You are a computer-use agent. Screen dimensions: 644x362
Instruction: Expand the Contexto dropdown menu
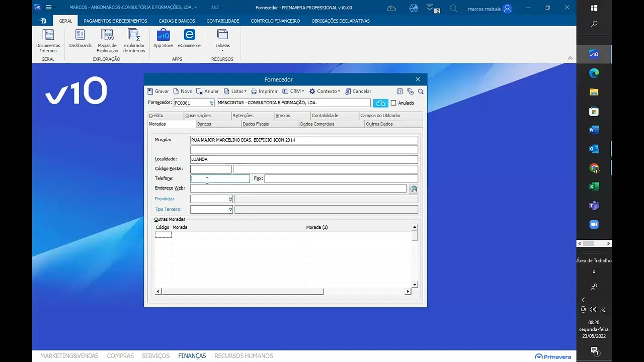click(325, 92)
